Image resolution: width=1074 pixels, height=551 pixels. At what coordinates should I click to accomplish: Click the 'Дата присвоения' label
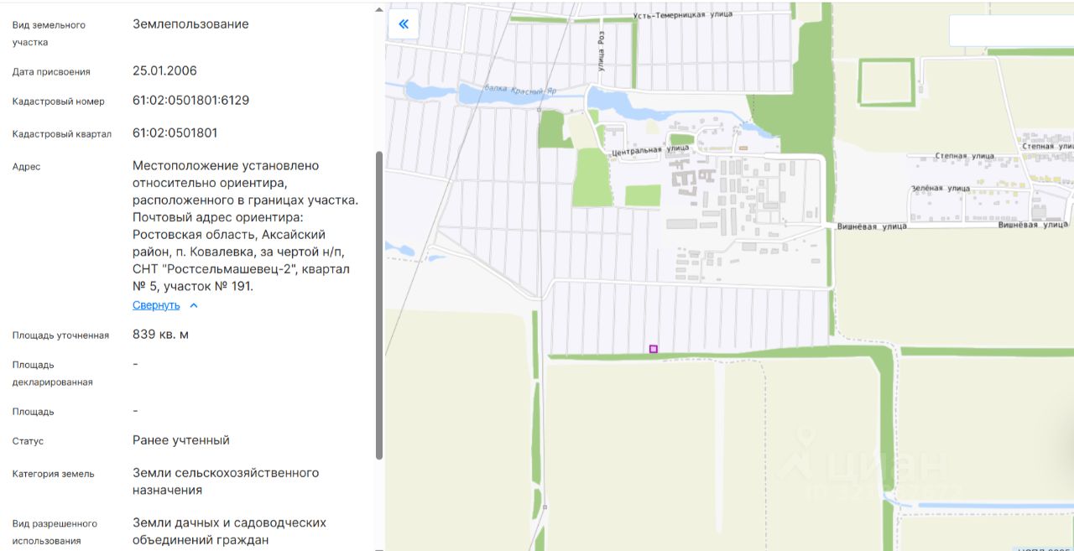click(x=51, y=72)
